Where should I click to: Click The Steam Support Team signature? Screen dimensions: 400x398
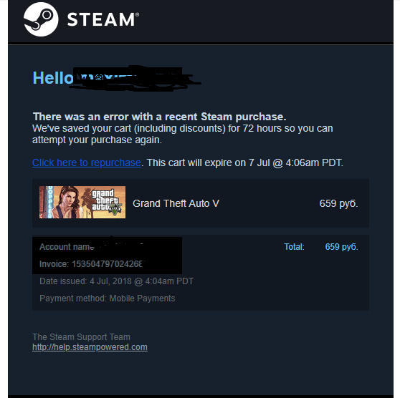coord(81,337)
